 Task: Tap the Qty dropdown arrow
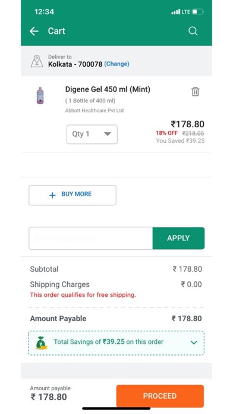(108, 134)
